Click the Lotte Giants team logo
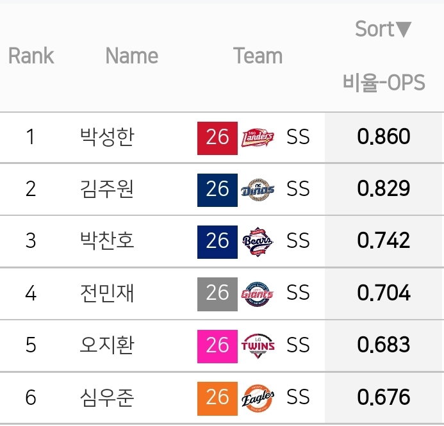 tap(258, 294)
